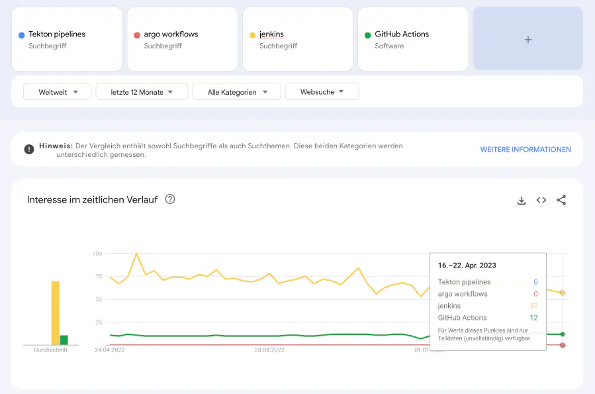595x394 pixels.
Task: Open the letzte 12 Monate time range dropdown
Action: point(142,92)
